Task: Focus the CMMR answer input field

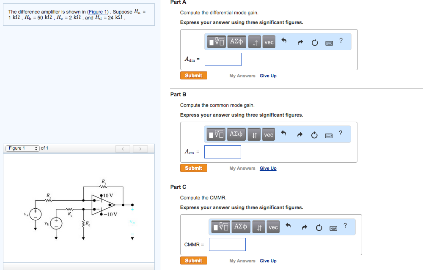Action: (x=228, y=244)
